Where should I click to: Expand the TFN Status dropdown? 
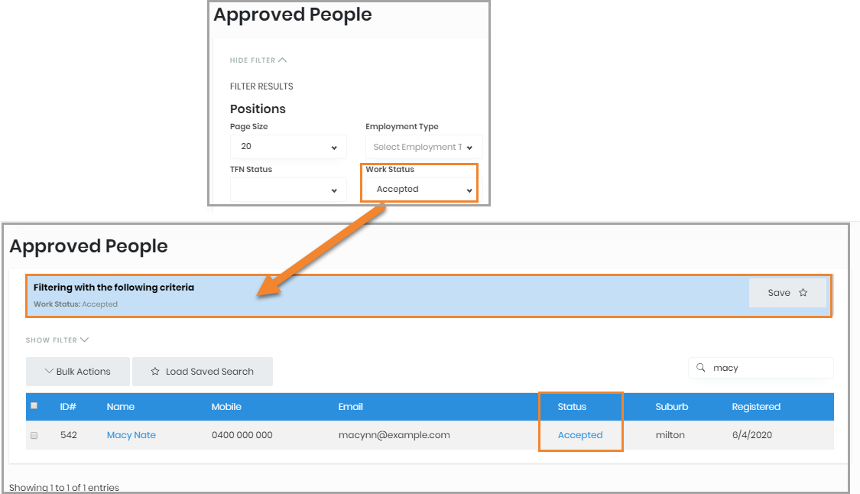[x=288, y=190]
